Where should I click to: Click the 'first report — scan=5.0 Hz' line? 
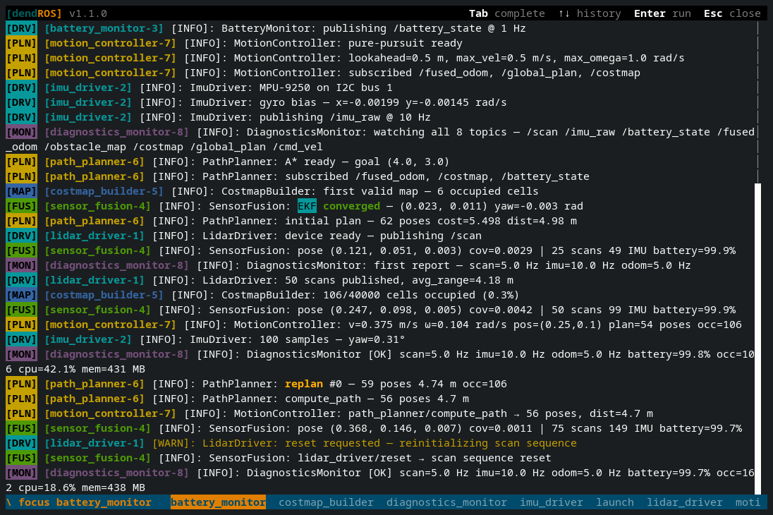coord(348,265)
